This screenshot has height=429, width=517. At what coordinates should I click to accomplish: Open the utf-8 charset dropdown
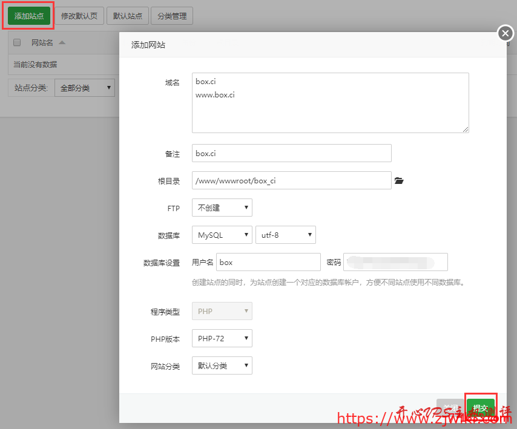tap(285, 235)
